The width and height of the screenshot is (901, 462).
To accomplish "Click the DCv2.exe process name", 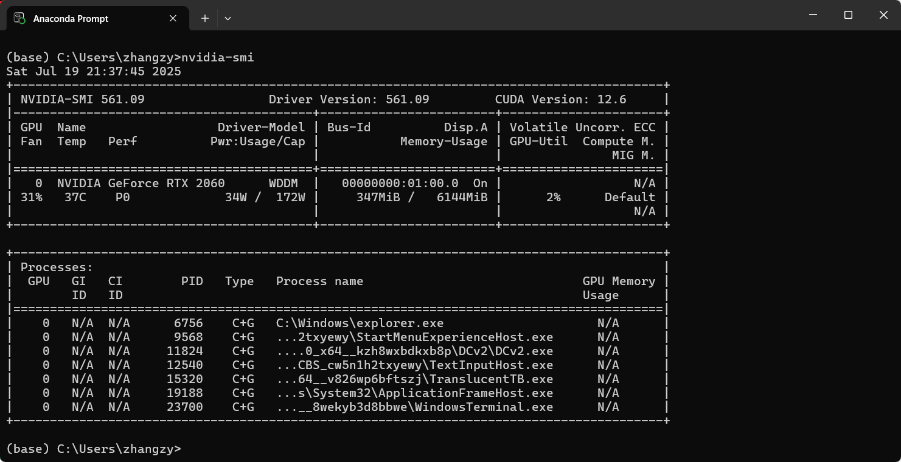I will [x=415, y=351].
